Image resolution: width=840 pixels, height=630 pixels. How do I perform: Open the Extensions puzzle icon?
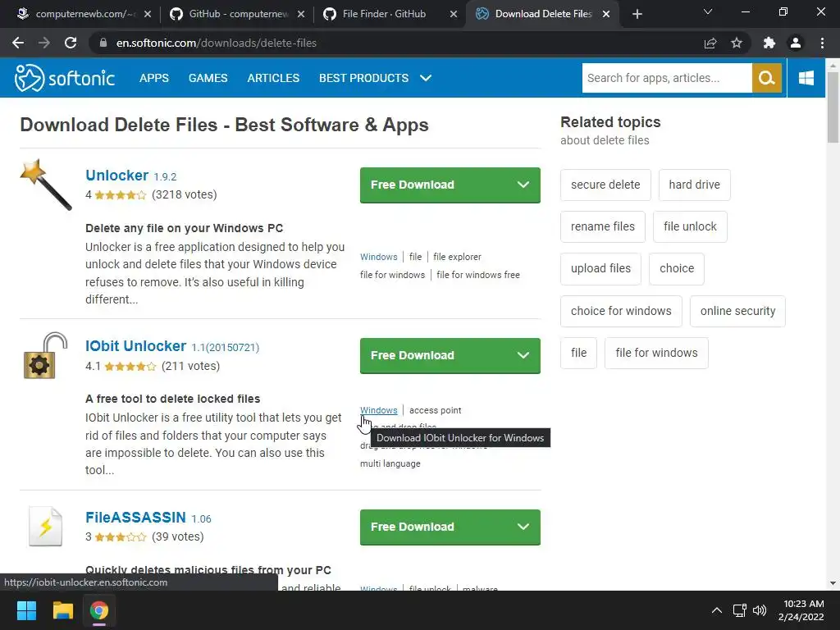point(769,43)
